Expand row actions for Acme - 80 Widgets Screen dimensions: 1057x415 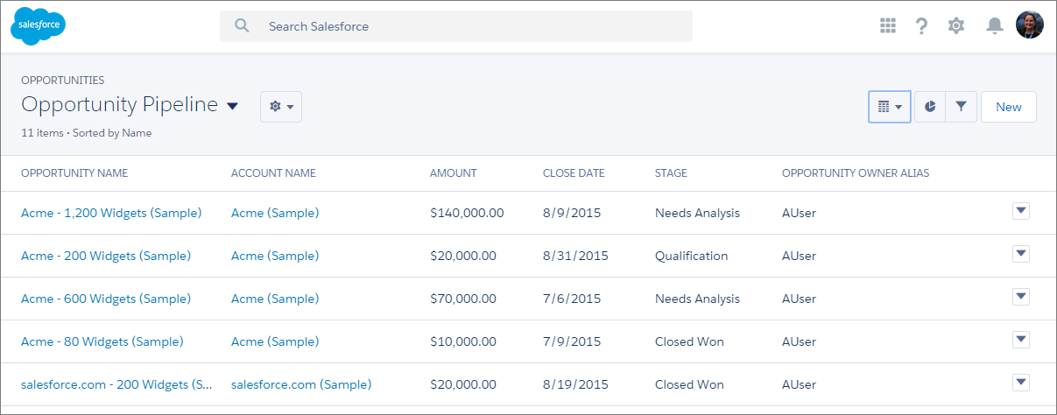[x=1020, y=340]
